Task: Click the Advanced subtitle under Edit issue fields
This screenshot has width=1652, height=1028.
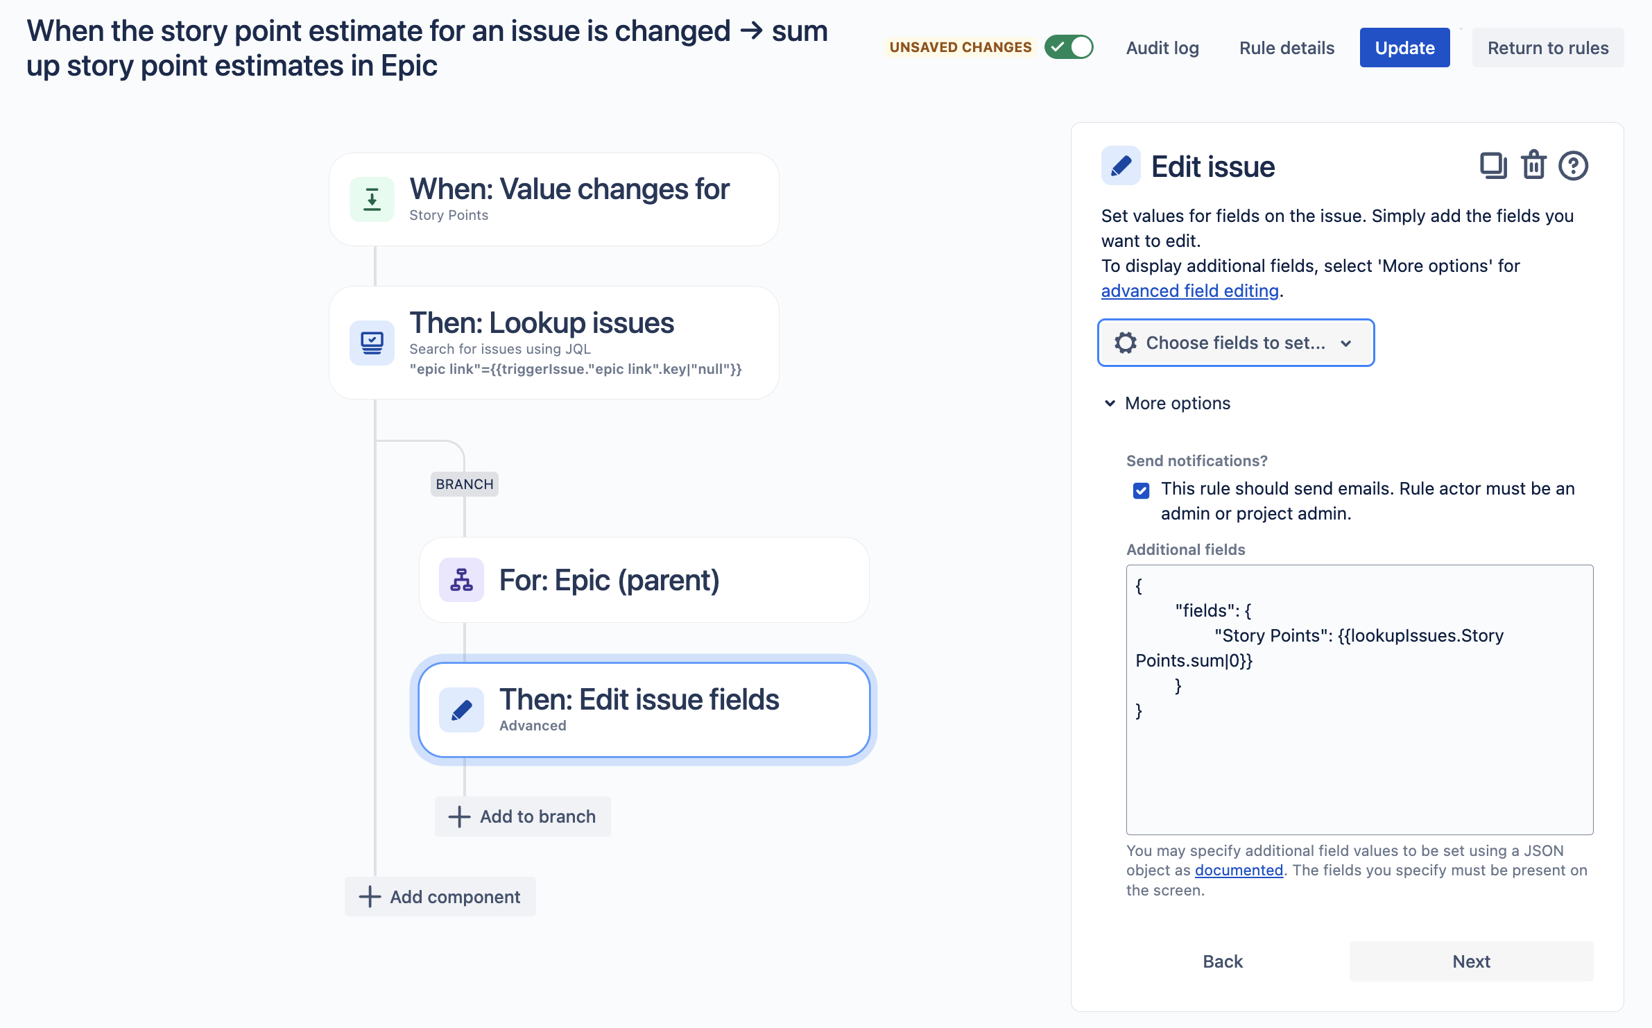Action: point(533,726)
